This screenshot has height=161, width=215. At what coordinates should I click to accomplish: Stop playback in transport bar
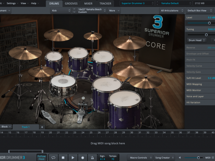(63, 158)
